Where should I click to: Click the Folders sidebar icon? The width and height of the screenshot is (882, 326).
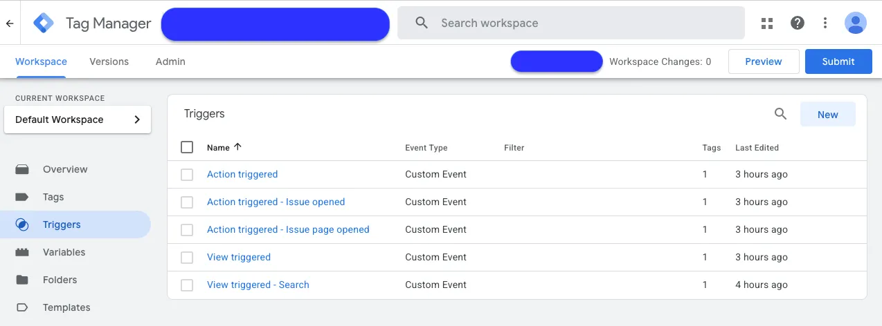[x=22, y=280]
